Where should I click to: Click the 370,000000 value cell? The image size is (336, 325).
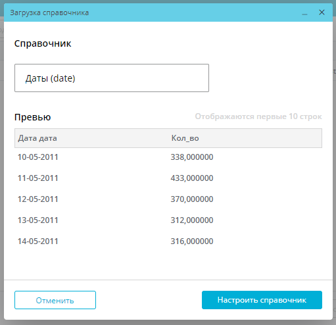[x=192, y=199]
